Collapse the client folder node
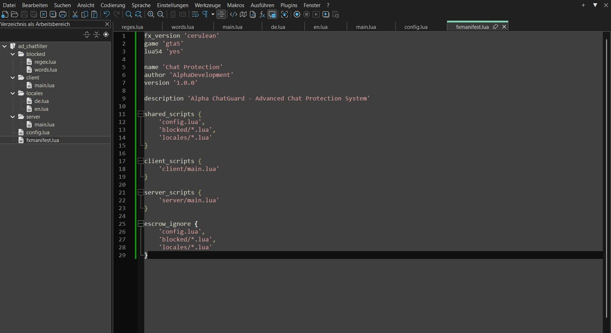This screenshot has width=611, height=333. 13,78
